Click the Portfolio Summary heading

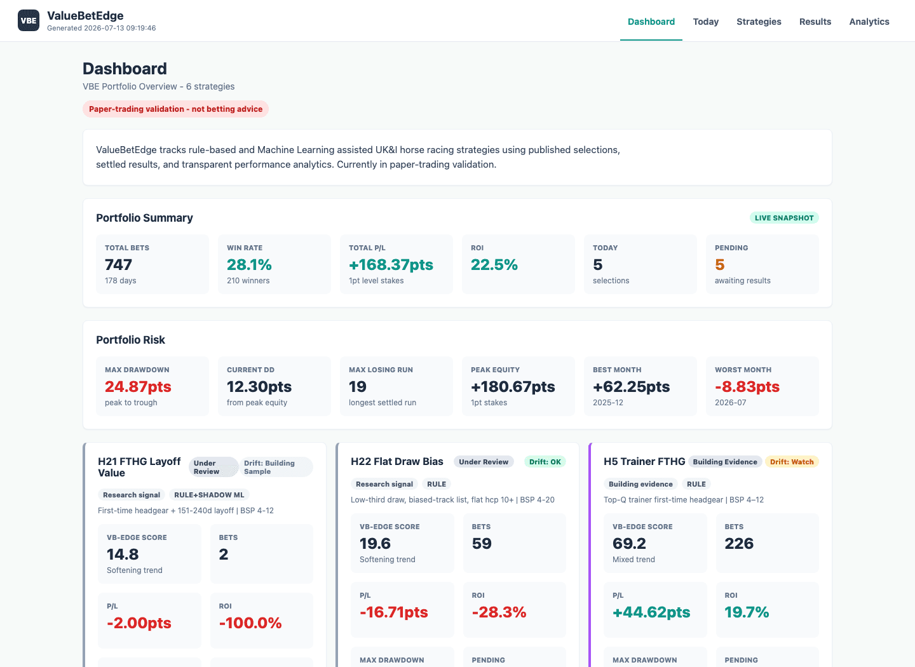coord(144,218)
